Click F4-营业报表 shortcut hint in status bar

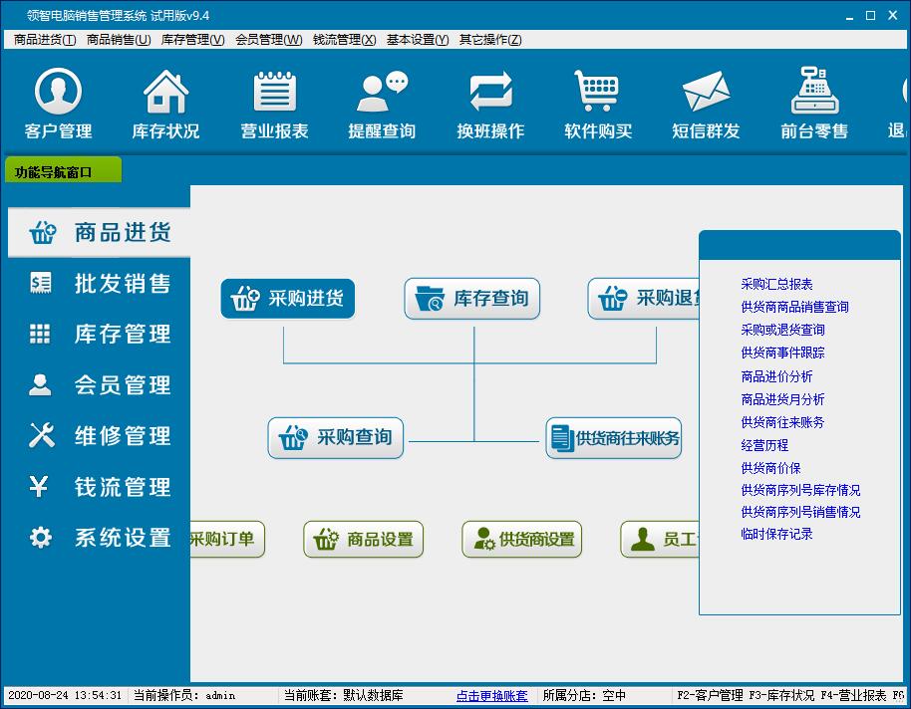pyautogui.click(x=853, y=695)
